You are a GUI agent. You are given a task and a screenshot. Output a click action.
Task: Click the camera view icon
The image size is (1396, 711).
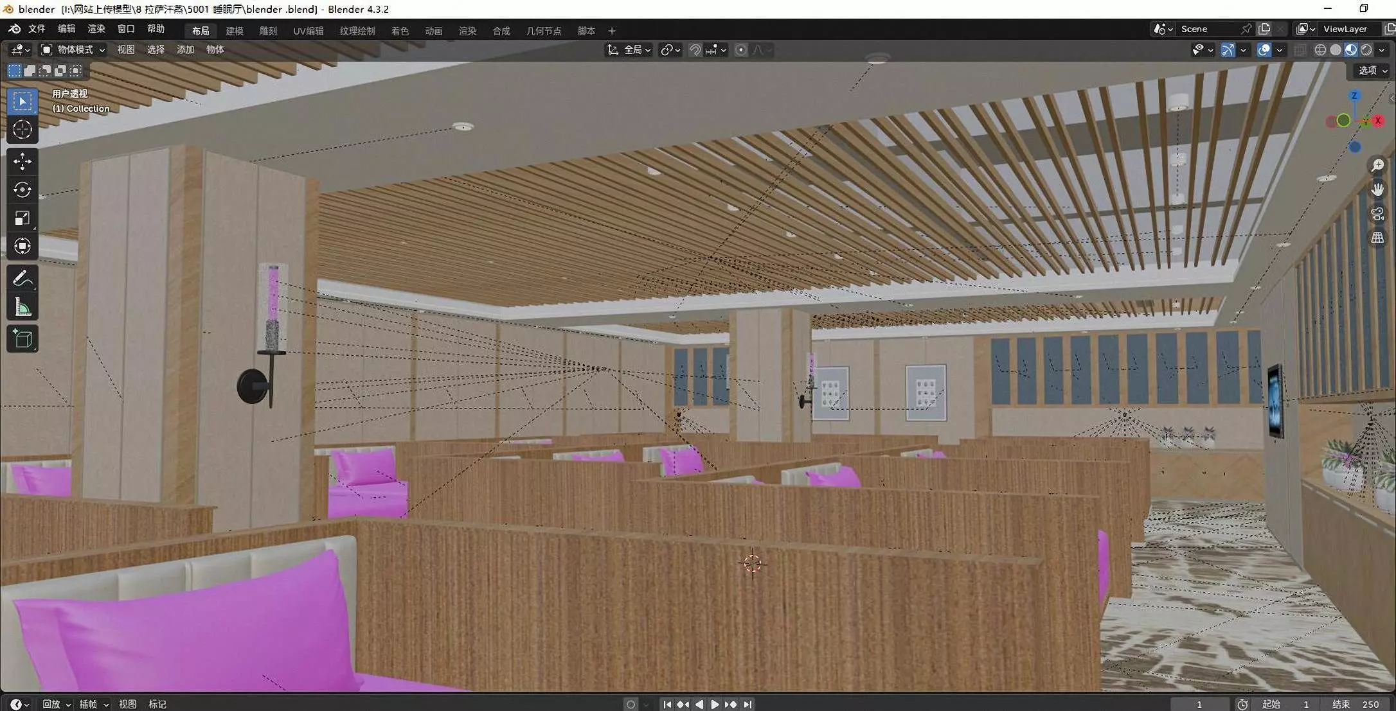click(1377, 214)
